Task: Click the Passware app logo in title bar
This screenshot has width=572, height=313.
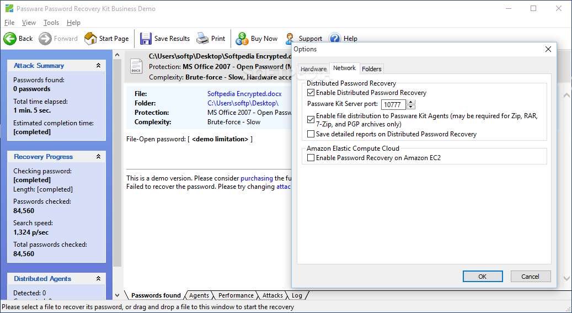Action: point(9,8)
